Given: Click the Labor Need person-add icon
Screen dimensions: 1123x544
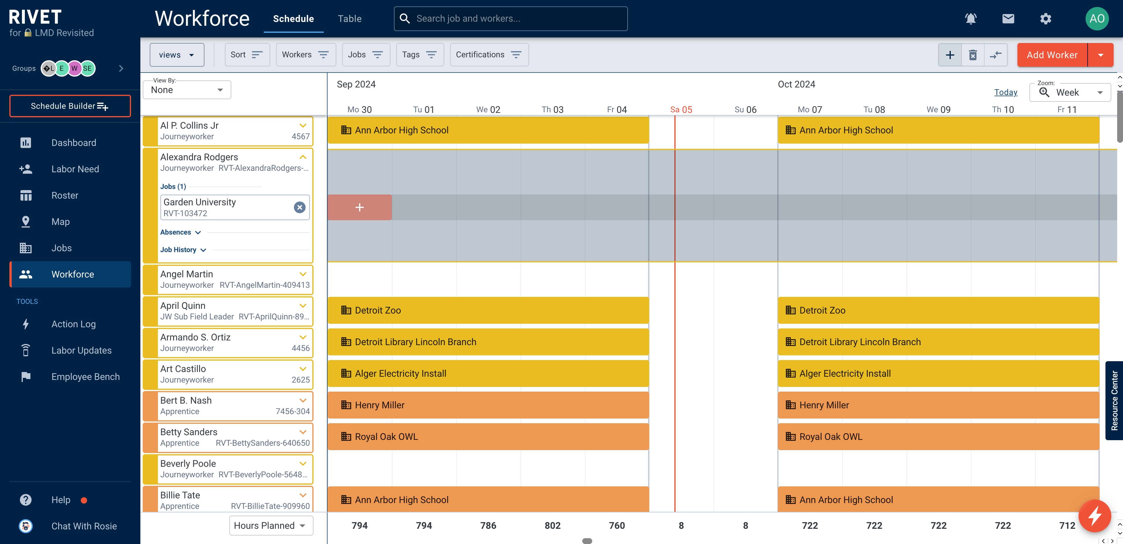Looking at the screenshot, I should (x=26, y=169).
